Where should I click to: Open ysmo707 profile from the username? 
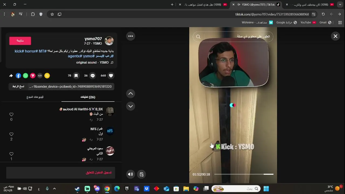coord(93,39)
